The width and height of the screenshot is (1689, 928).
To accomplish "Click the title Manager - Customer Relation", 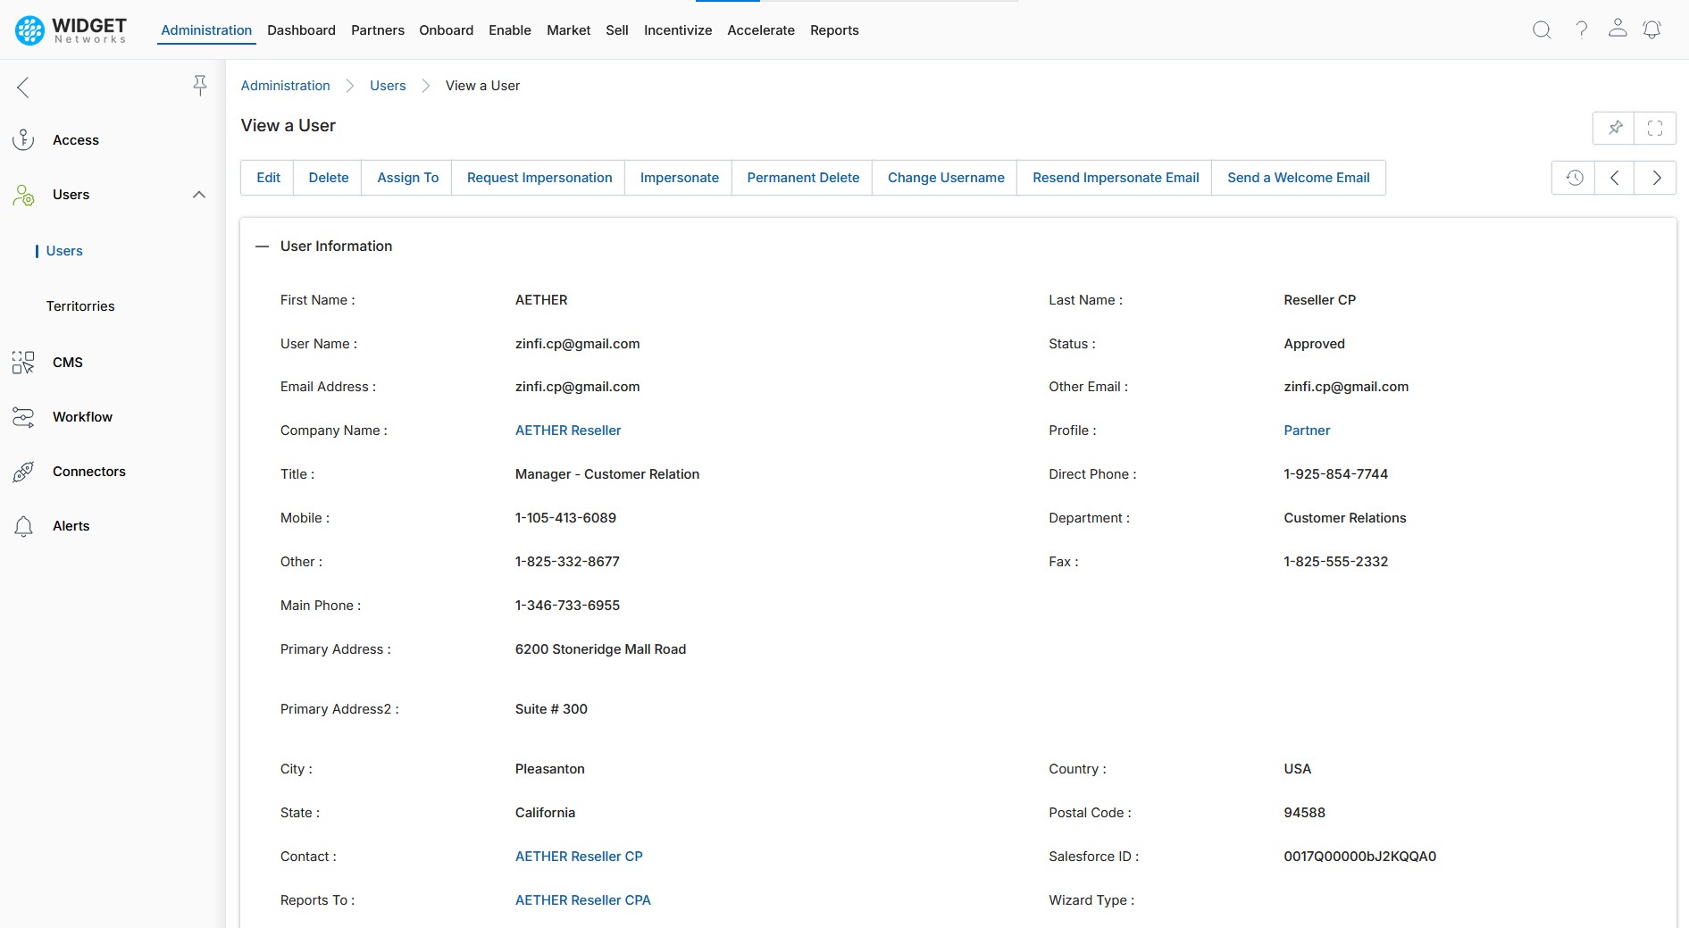I will click(x=607, y=474).
